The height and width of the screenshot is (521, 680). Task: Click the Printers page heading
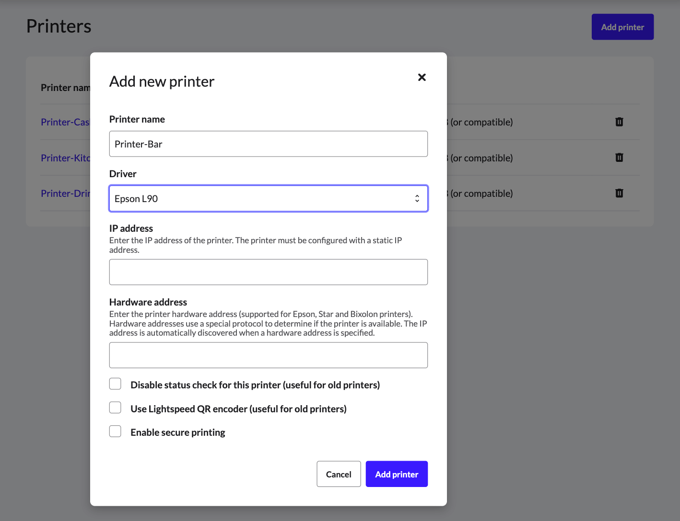click(59, 26)
